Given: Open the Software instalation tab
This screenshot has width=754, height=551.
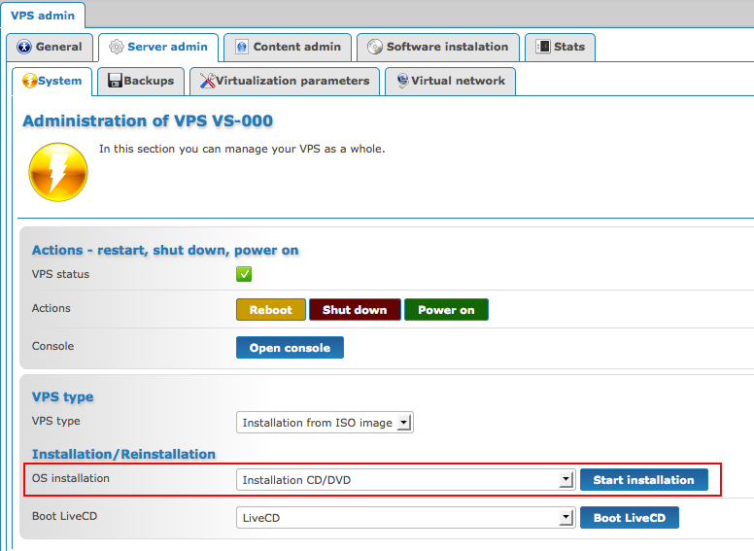Looking at the screenshot, I should [438, 47].
